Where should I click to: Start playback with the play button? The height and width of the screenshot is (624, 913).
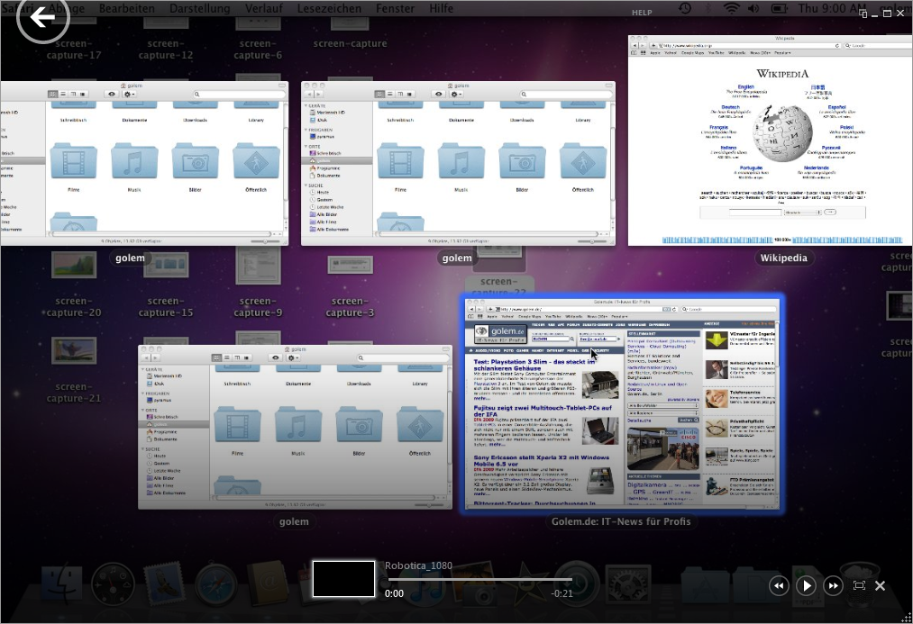[x=807, y=585]
